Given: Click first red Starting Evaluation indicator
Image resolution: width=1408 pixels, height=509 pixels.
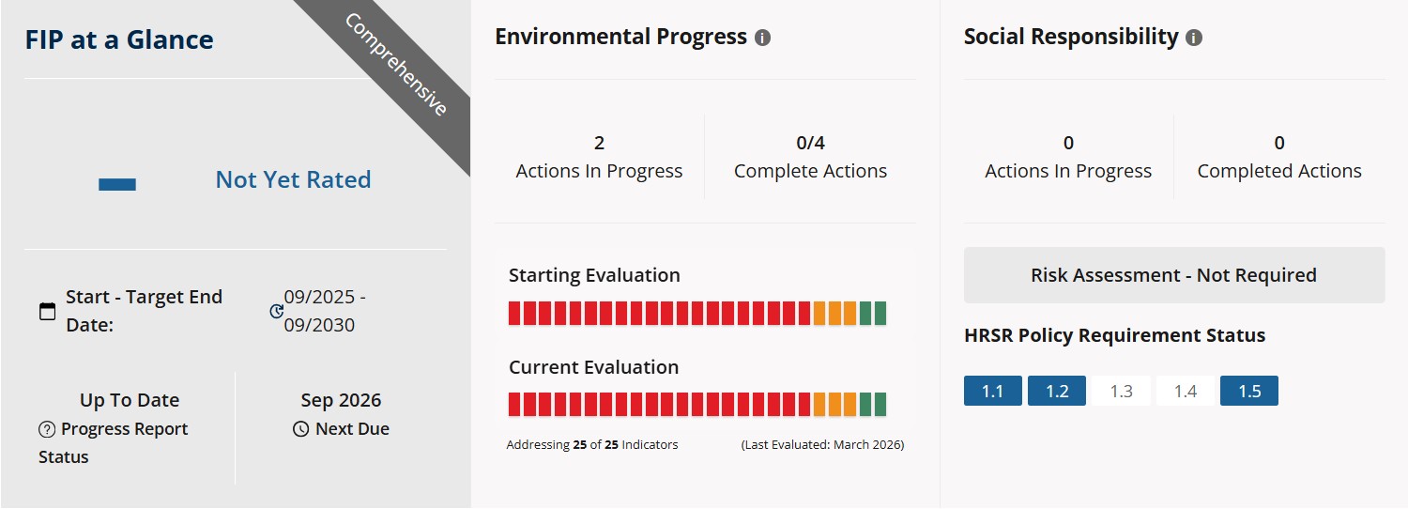Looking at the screenshot, I should (x=514, y=314).
